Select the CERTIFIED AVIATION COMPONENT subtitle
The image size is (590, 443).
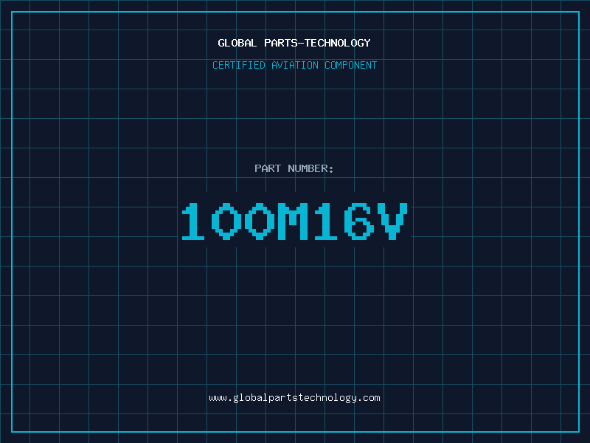coord(294,65)
